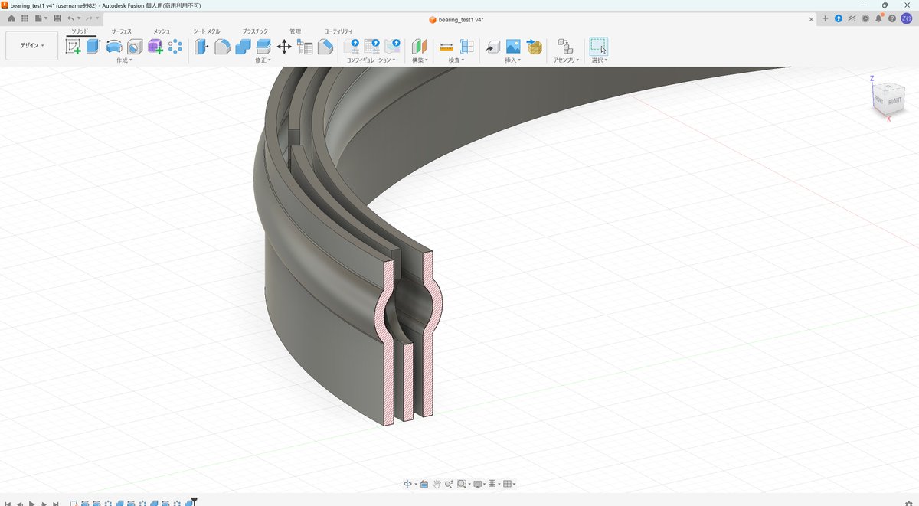Open the Job Status clock icon
The height and width of the screenshot is (506, 919).
point(865,18)
